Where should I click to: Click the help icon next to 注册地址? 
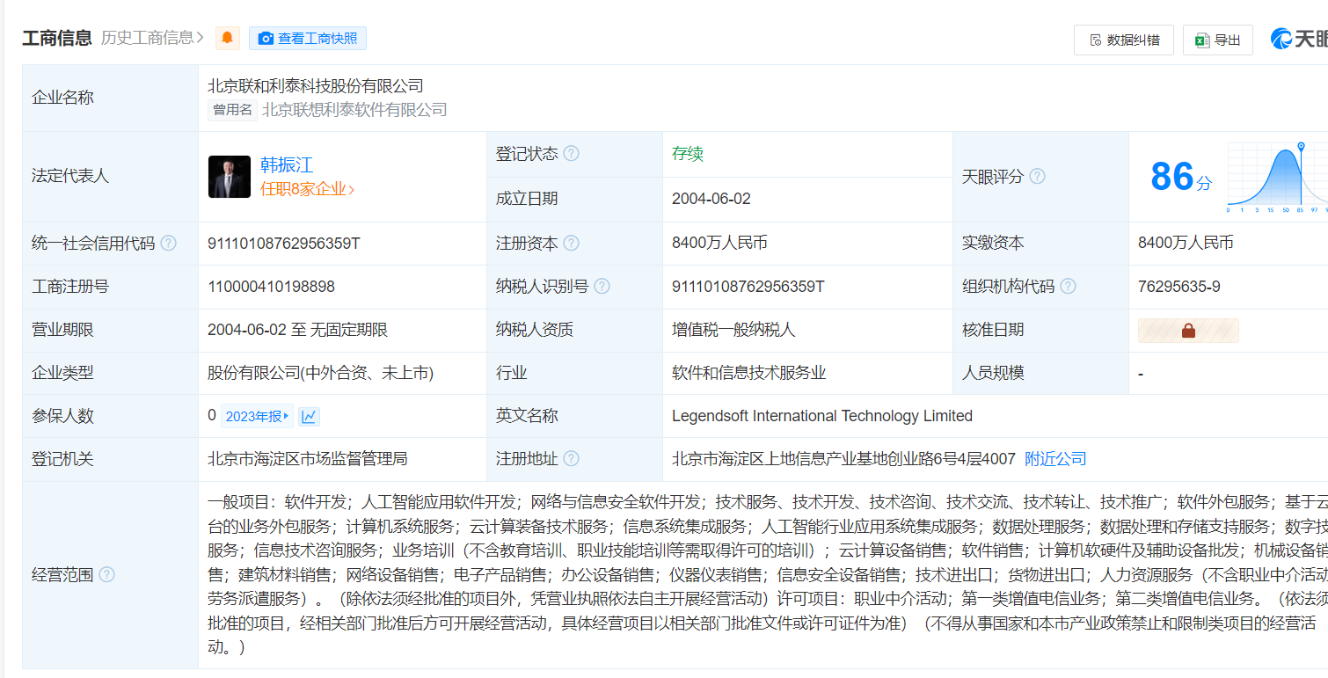click(x=572, y=458)
